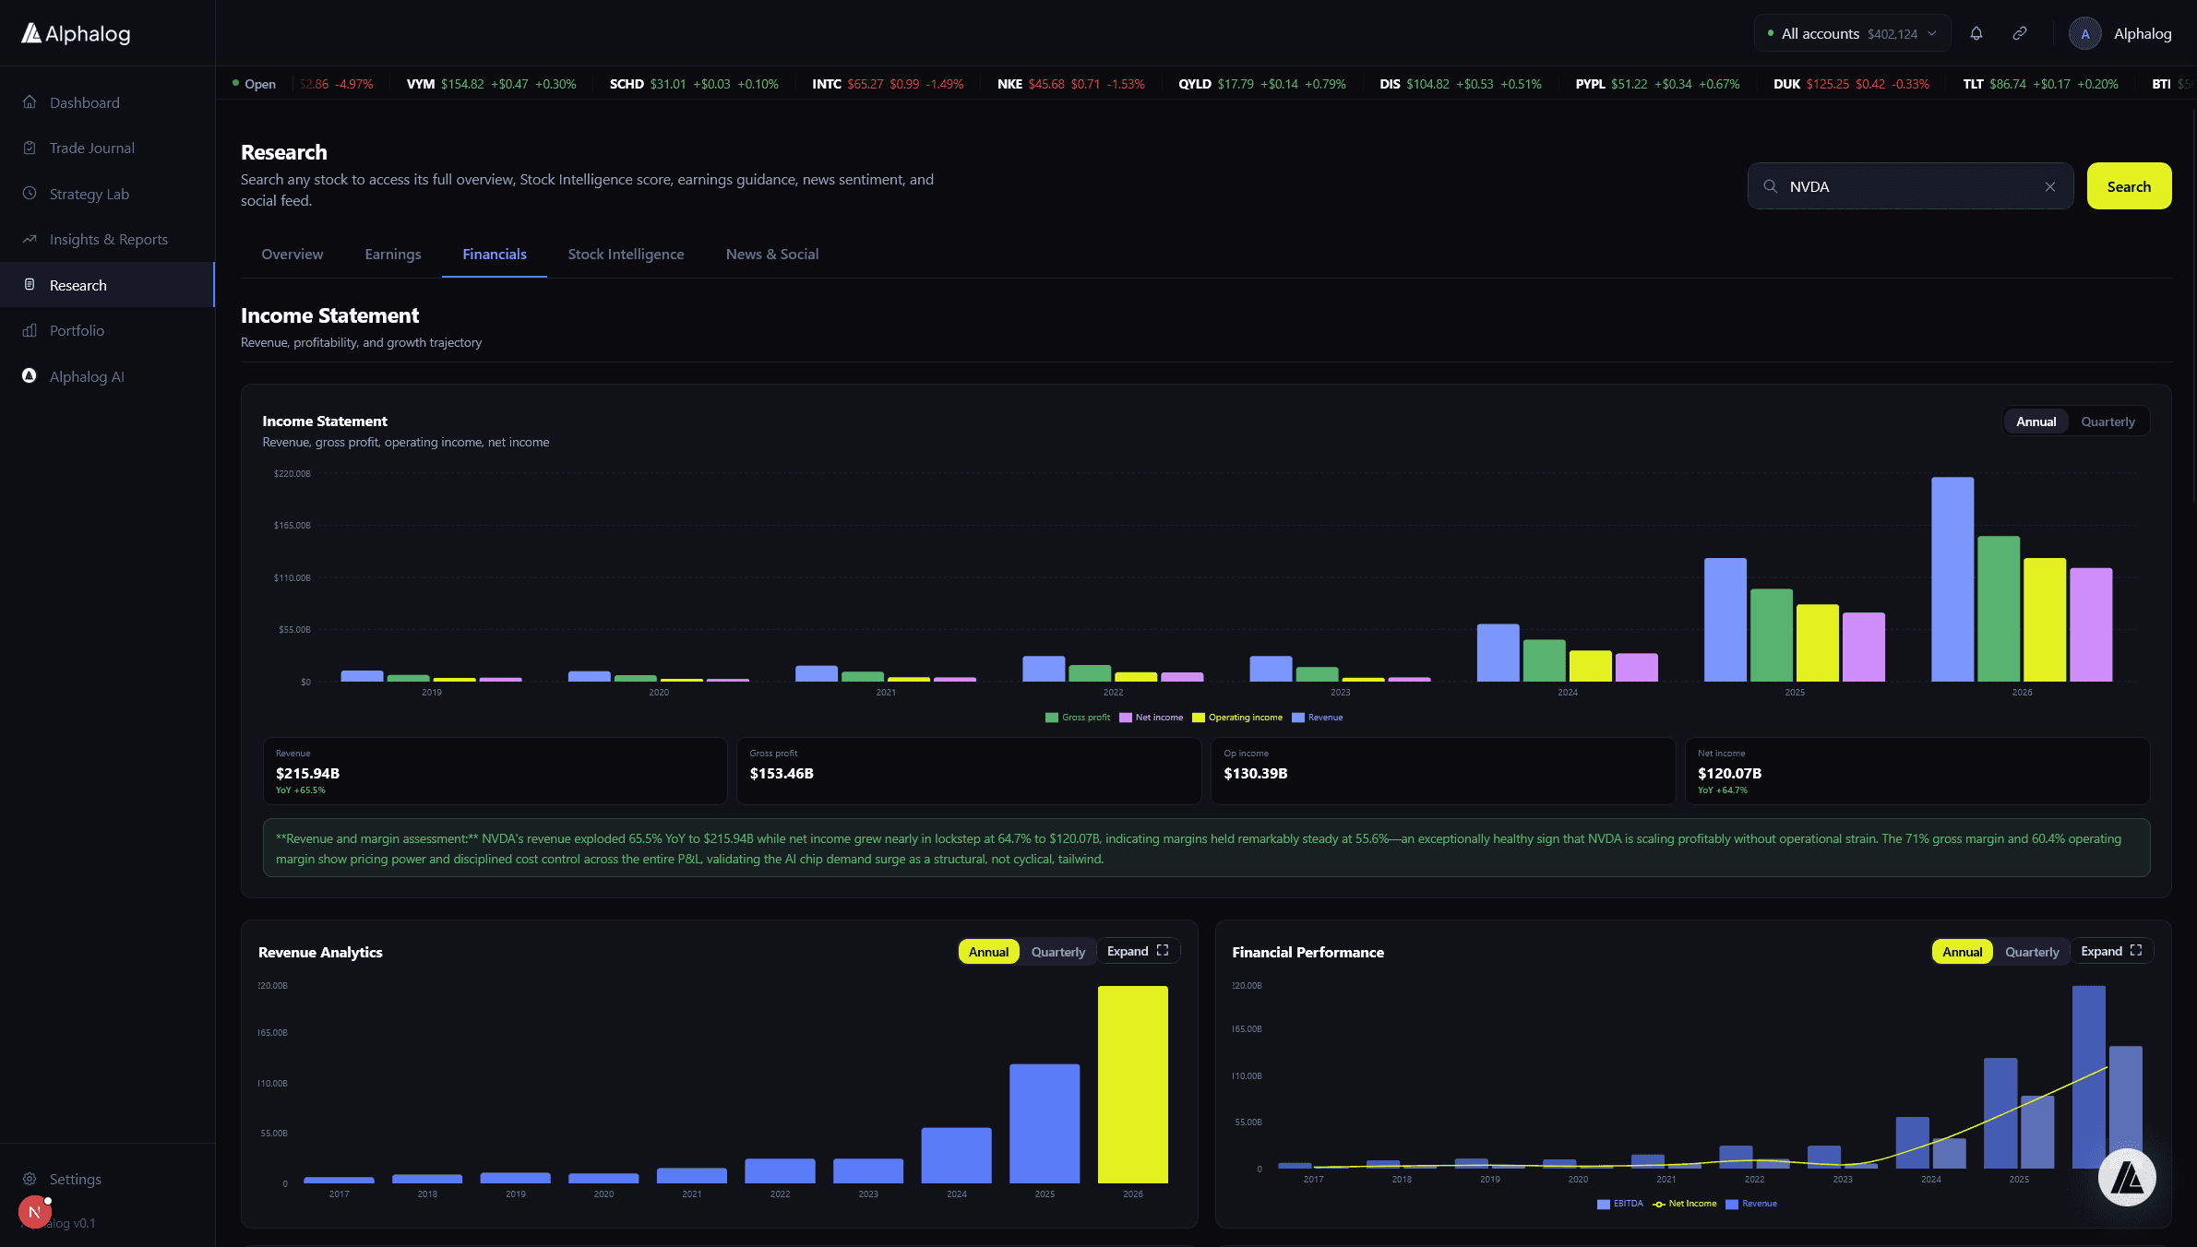Click the Open market status indicator

pyautogui.click(x=254, y=84)
